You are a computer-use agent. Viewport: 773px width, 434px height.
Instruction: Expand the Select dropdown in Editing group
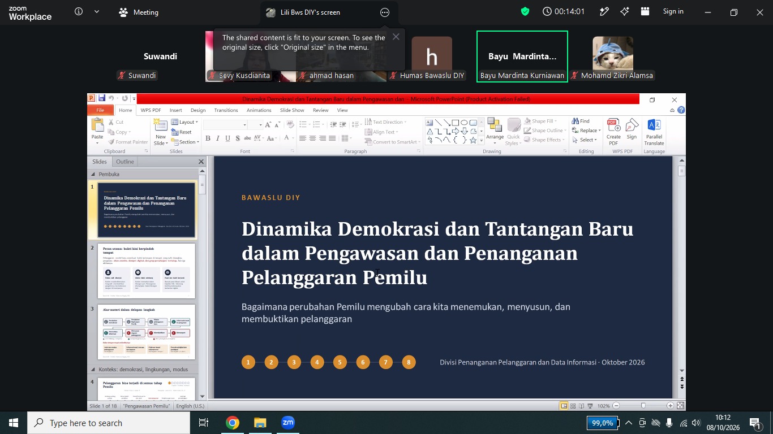(585, 140)
